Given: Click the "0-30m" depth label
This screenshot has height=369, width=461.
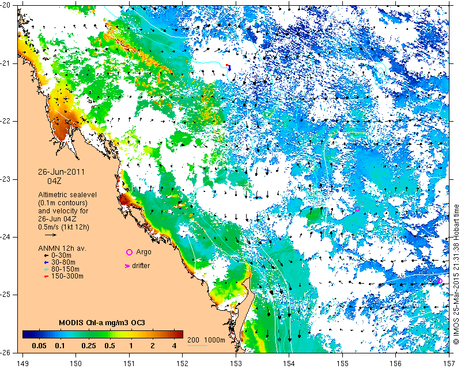Looking at the screenshot, I should coord(61,255).
